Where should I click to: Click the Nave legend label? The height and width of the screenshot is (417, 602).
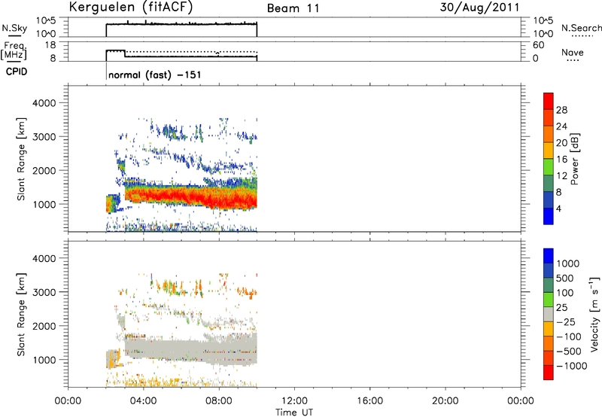pyautogui.click(x=573, y=53)
